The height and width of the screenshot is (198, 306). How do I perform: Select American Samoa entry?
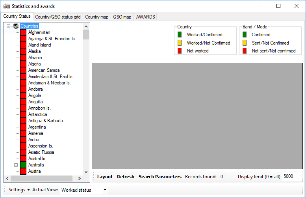(44, 70)
